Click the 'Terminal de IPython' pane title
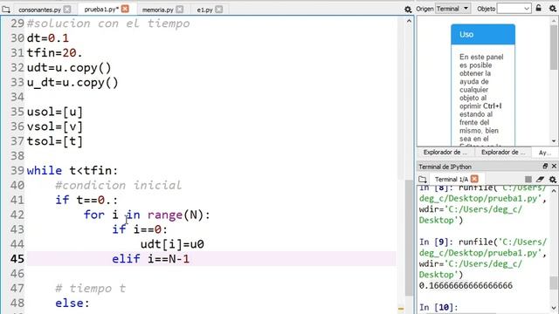 pos(445,167)
